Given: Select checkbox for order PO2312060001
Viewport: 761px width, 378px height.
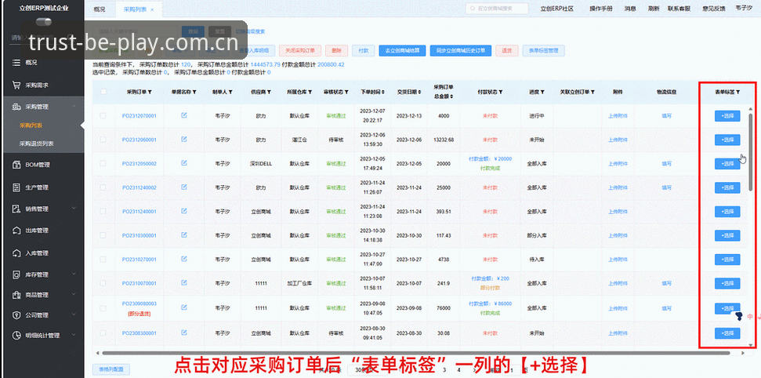Looking at the screenshot, I should (103, 140).
